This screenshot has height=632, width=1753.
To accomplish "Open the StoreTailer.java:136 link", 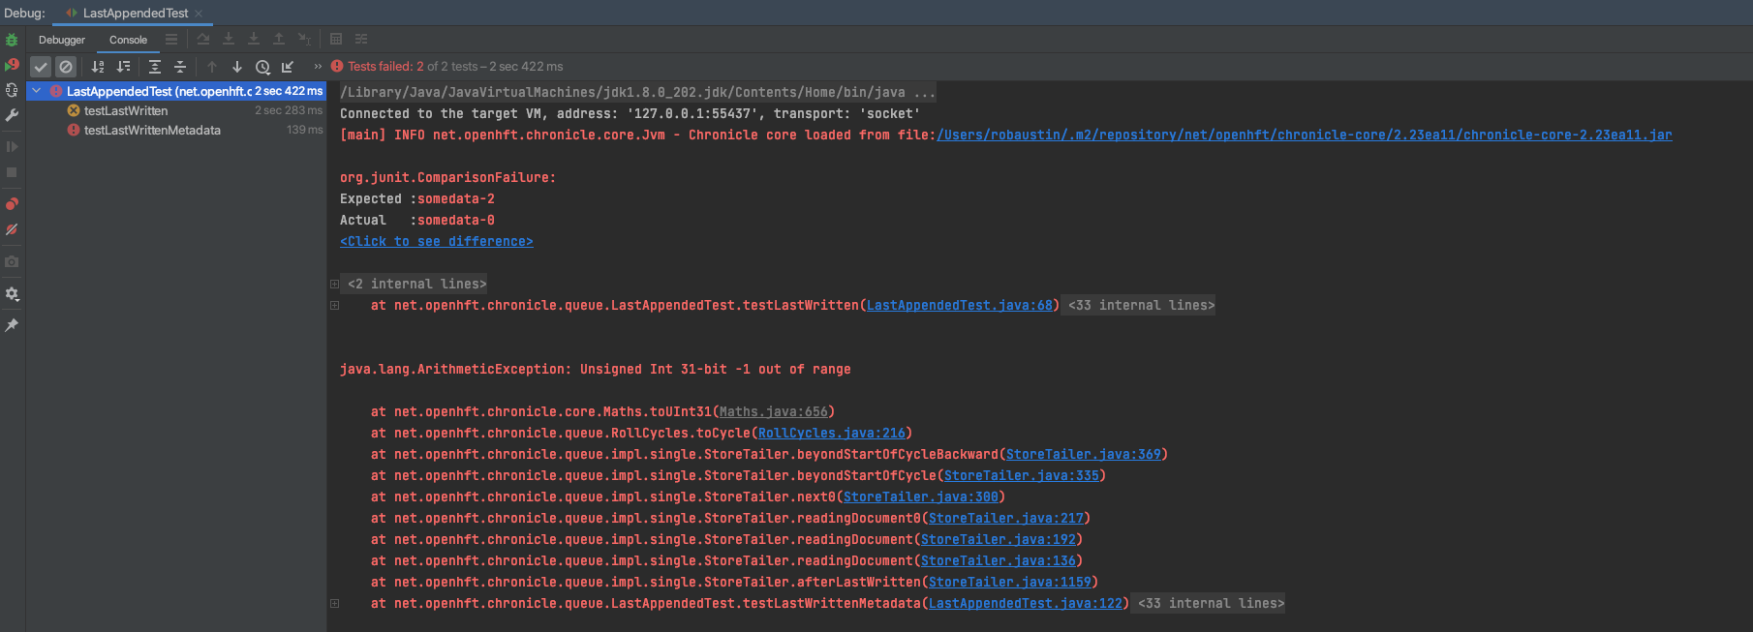I will pos(999,560).
